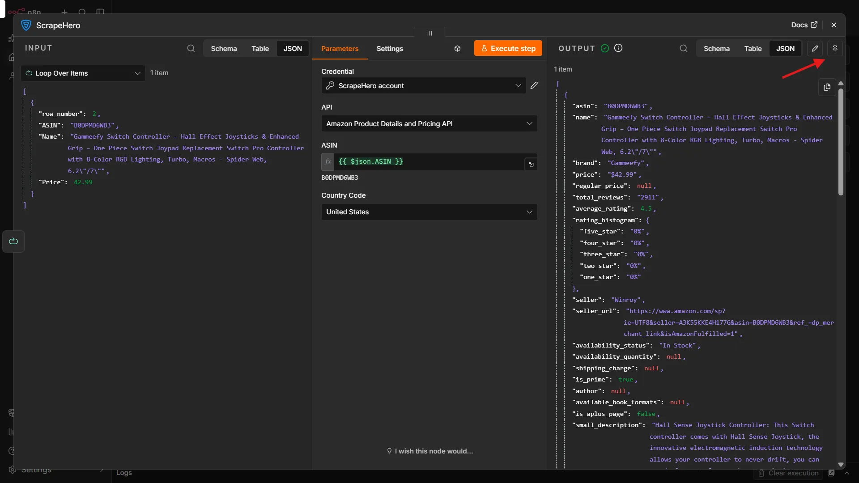Screen dimensions: 859x483
Task: Click the "average_rating" value 4.5
Action: tap(646, 209)
